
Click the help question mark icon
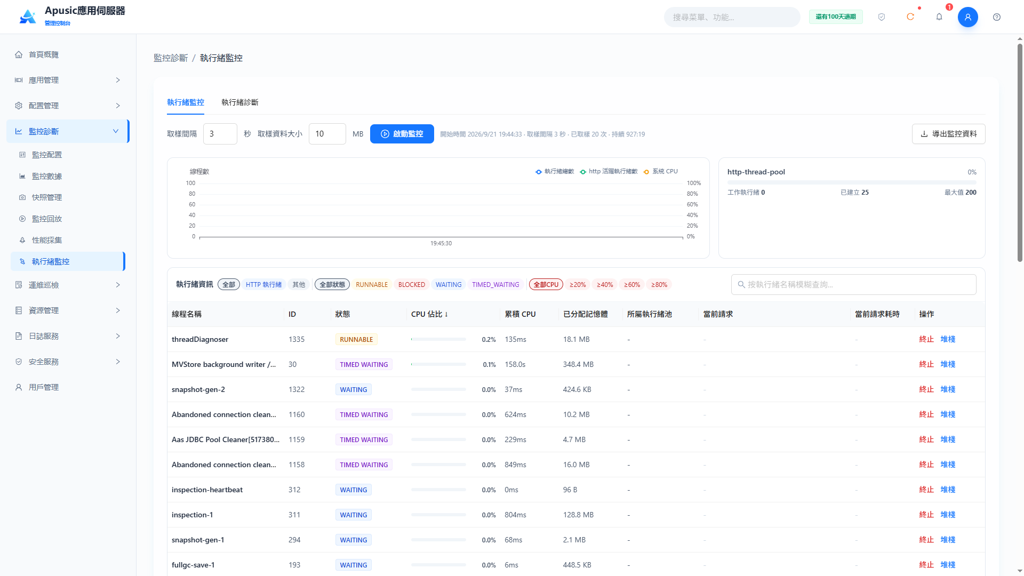pyautogui.click(x=997, y=17)
